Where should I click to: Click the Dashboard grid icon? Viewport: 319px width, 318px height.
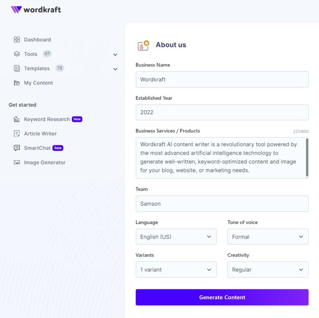click(x=17, y=40)
